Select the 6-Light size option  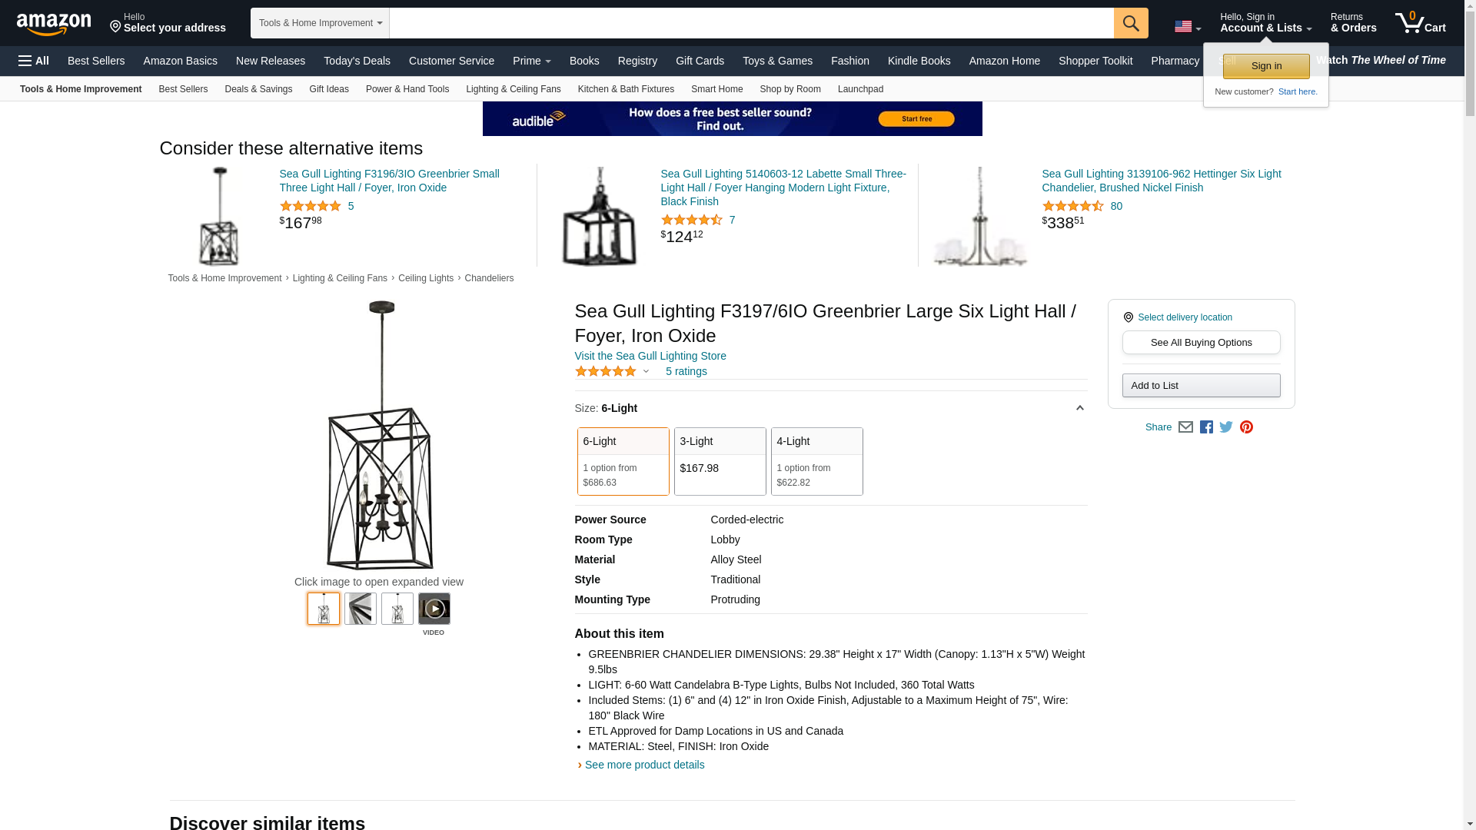pyautogui.click(x=623, y=461)
